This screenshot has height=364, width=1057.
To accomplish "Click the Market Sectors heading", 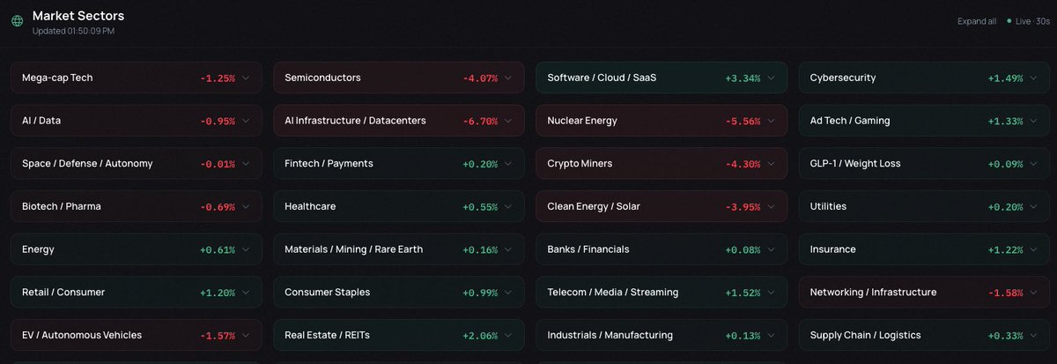I will tap(78, 16).
